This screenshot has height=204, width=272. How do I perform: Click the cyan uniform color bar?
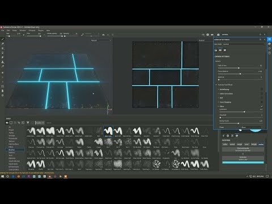point(243,163)
